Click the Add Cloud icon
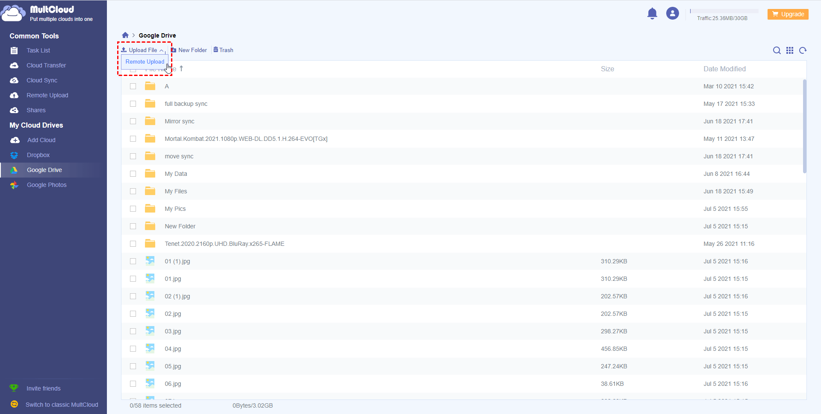 coord(15,140)
